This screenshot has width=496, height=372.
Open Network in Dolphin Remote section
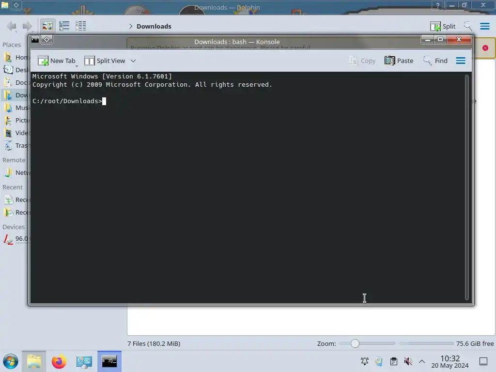coord(16,173)
